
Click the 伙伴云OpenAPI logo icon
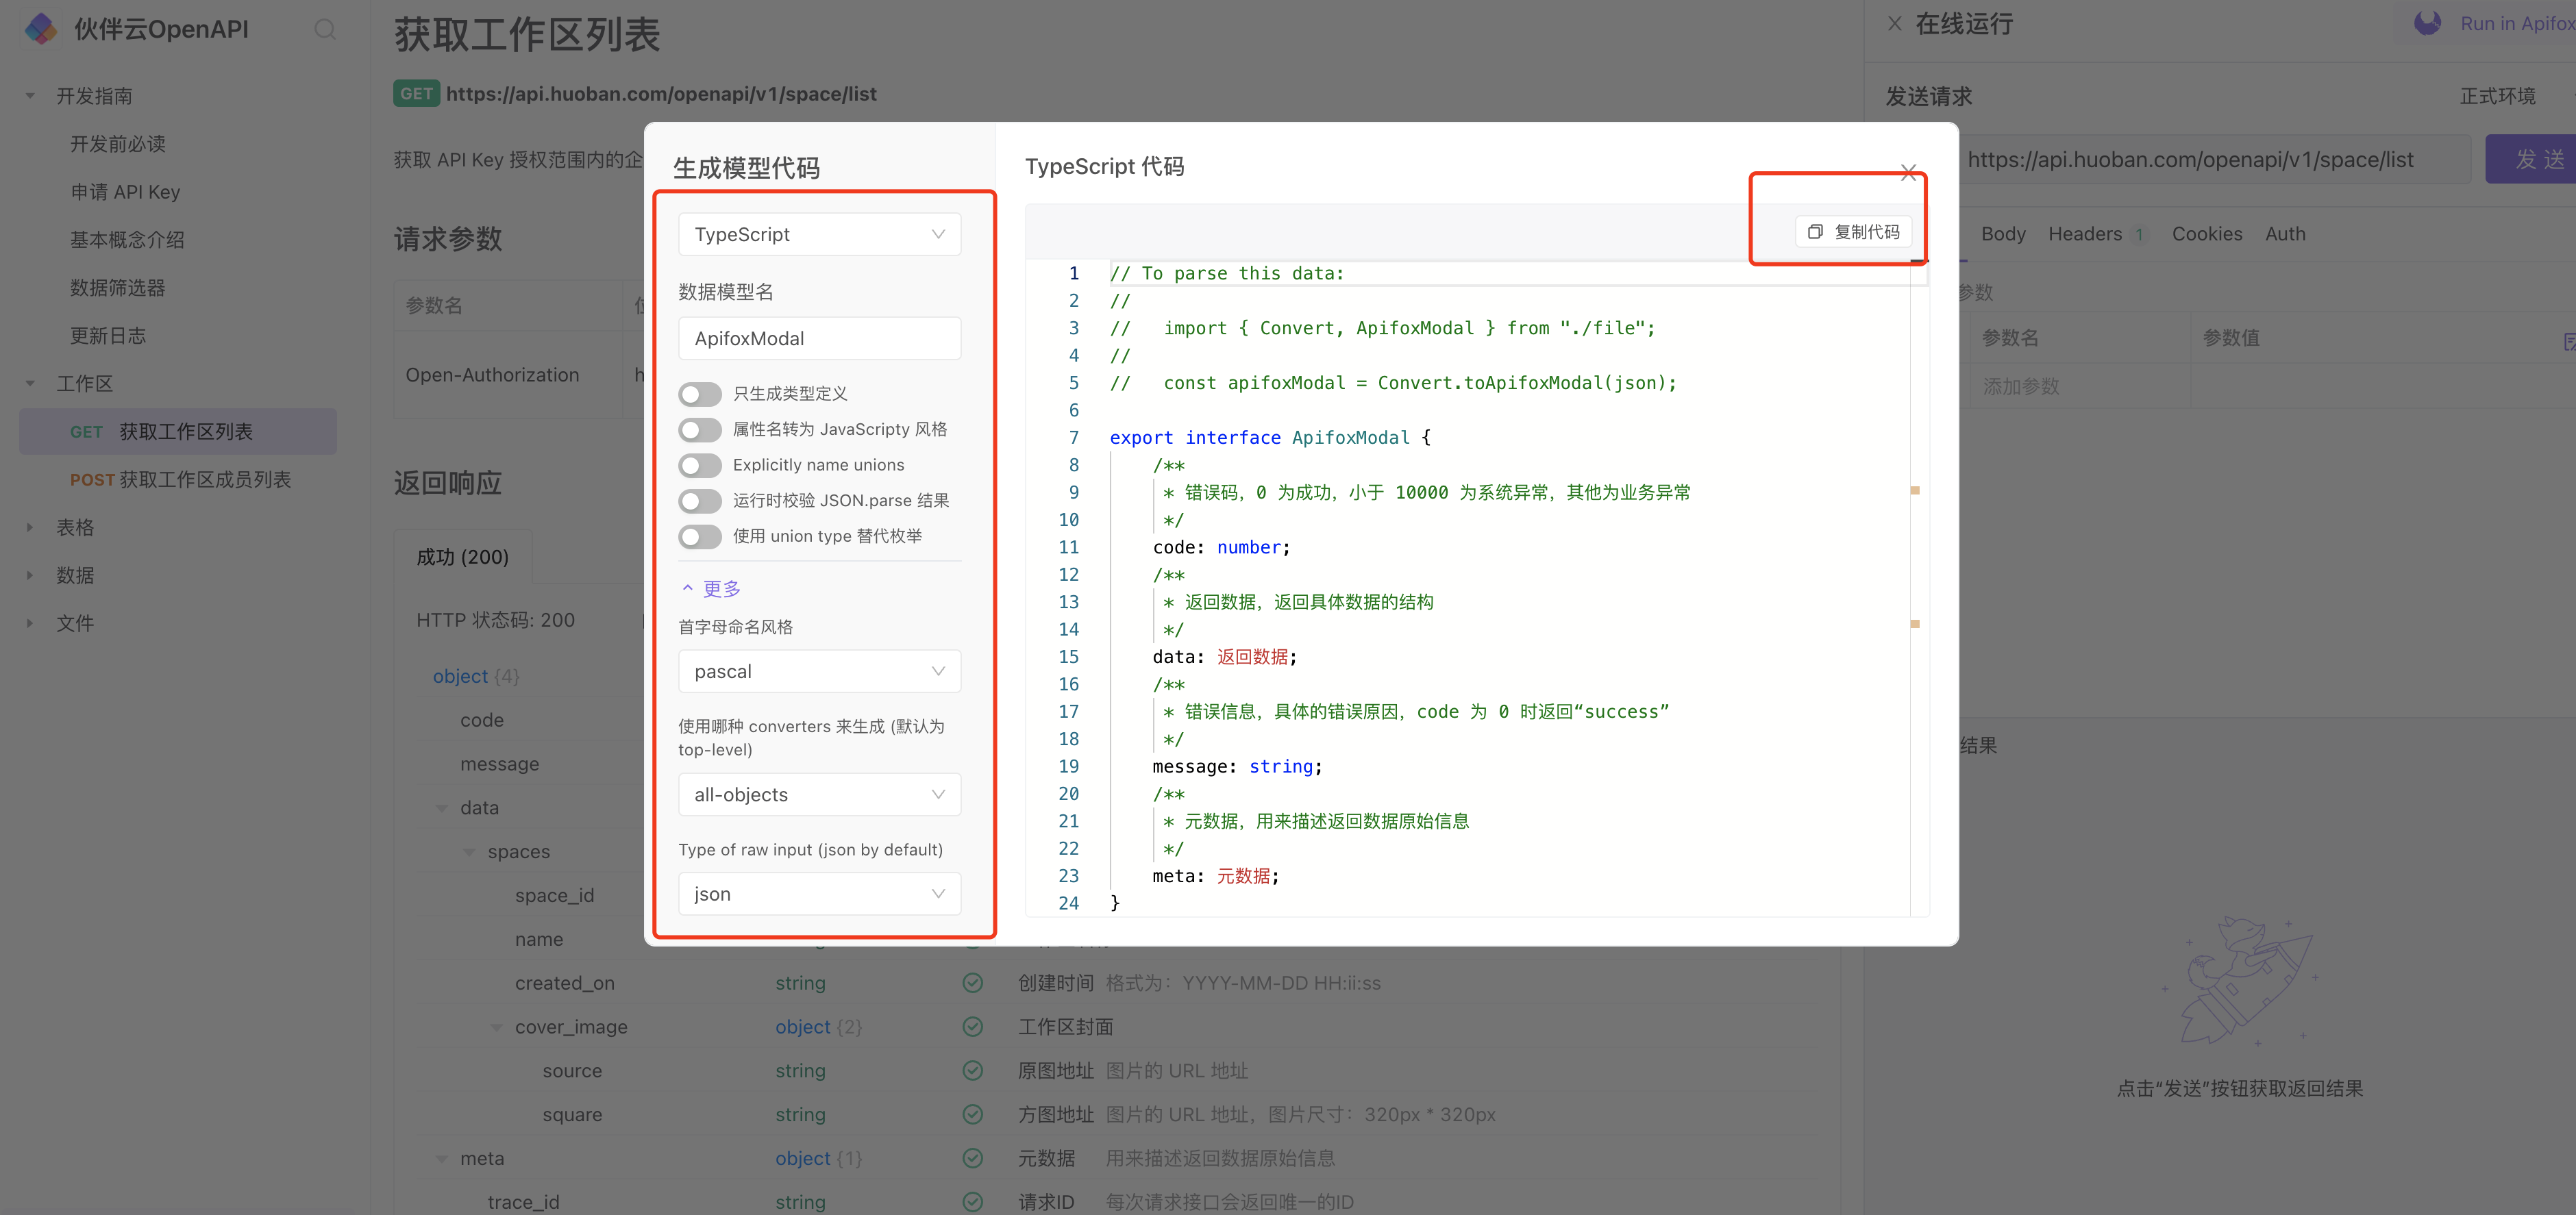click(x=41, y=29)
